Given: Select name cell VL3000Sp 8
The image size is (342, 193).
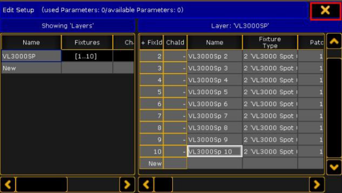Looking at the screenshot, I should [215, 128].
